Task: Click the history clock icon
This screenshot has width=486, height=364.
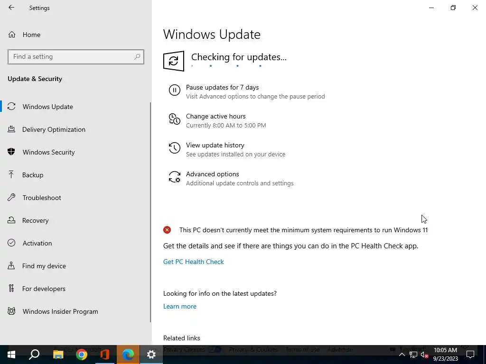Action: point(175,148)
